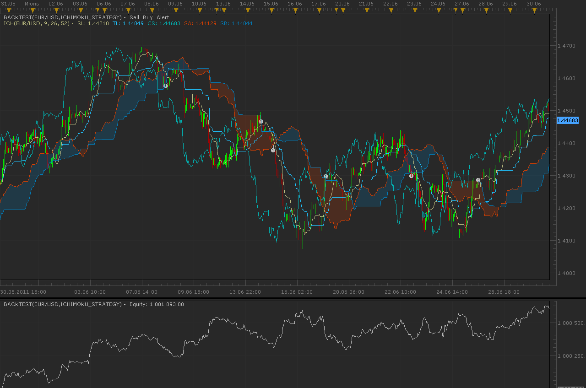Click the 30.06 date in top ruler
This screenshot has width=586, height=388.
coord(534,4)
